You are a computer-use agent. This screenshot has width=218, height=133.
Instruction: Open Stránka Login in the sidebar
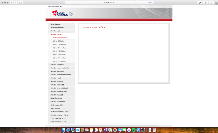[62, 31]
